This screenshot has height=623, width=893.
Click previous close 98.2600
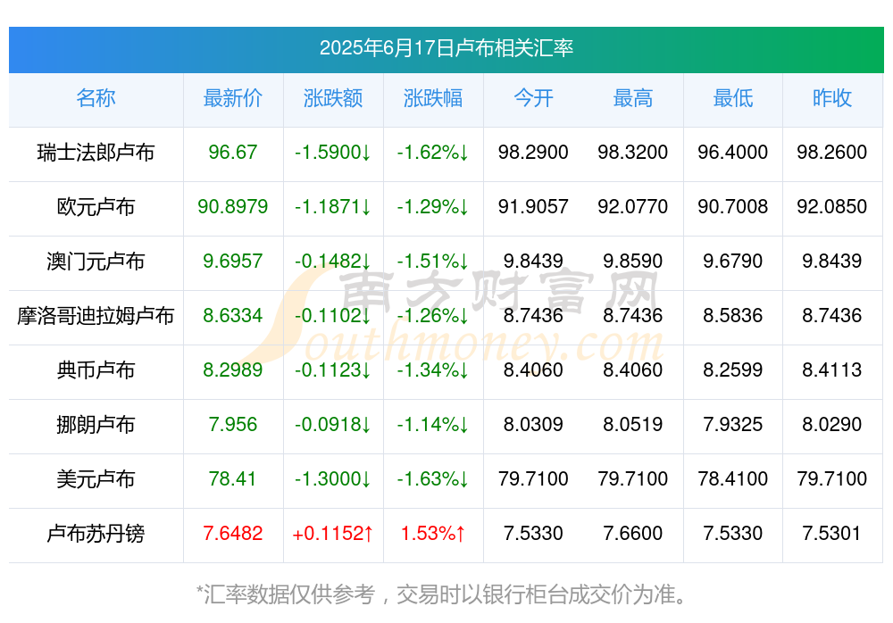[x=832, y=152]
